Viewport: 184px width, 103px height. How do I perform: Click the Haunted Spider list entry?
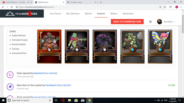[x=19, y=44]
